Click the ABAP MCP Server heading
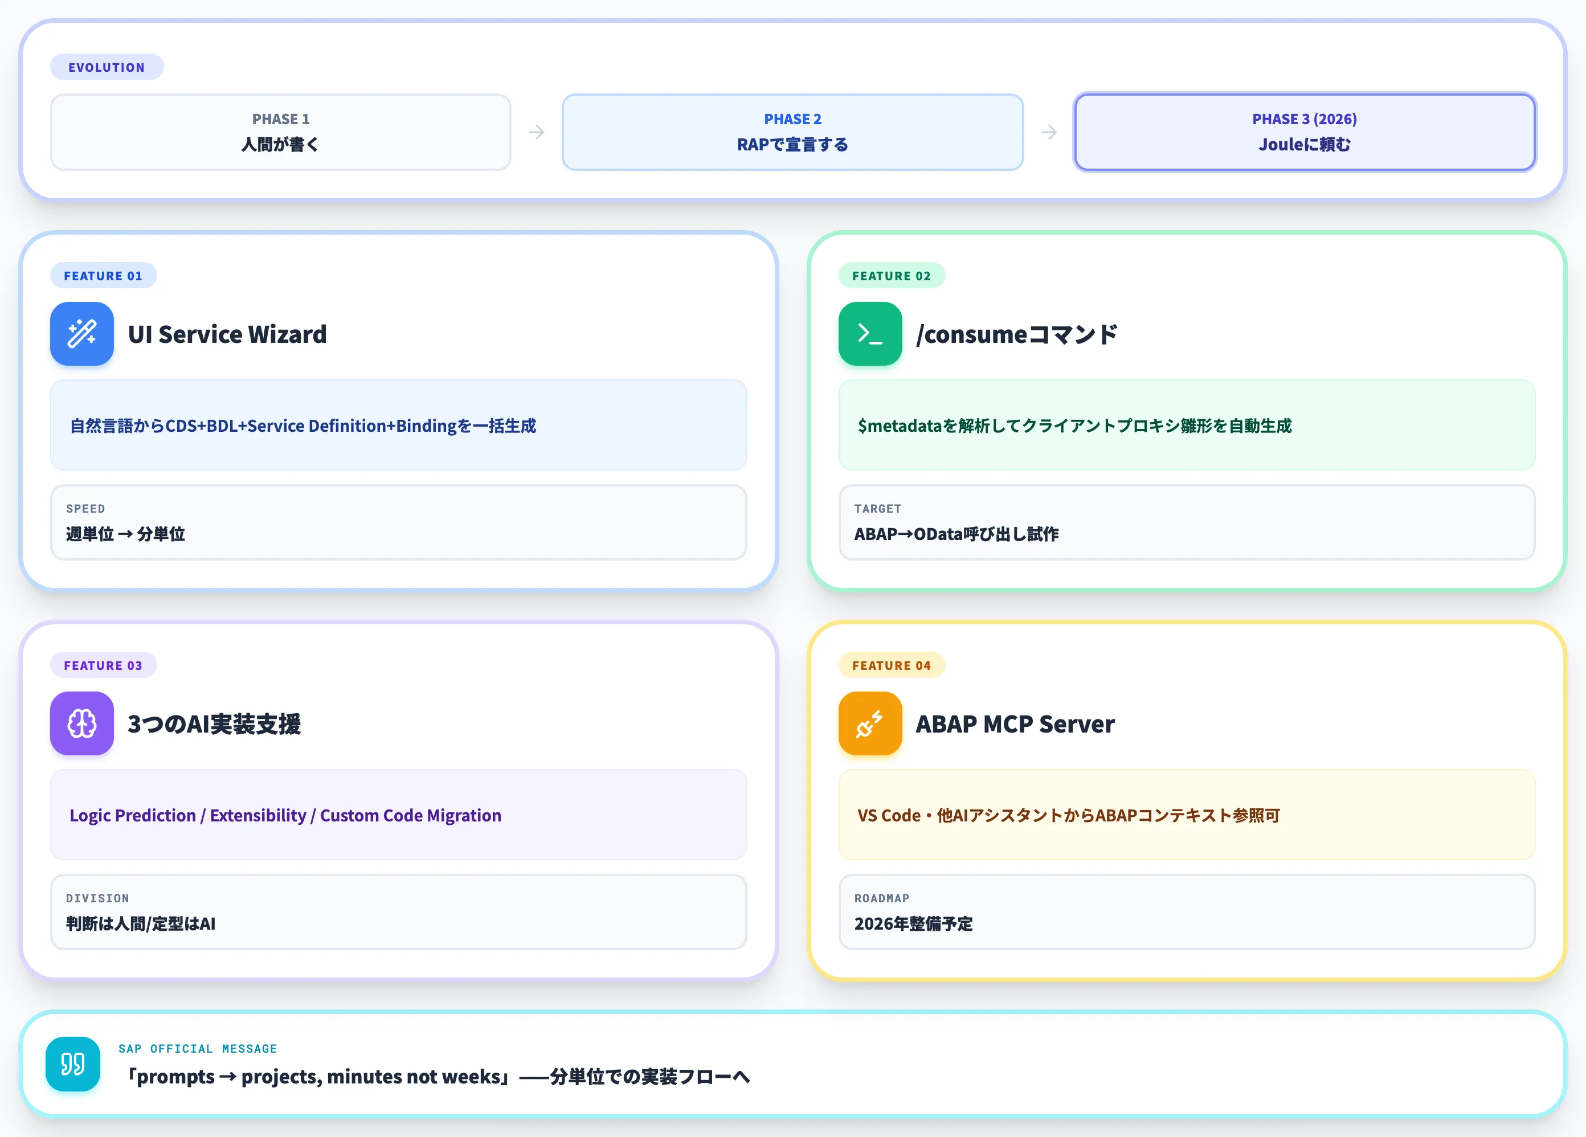The image size is (1586, 1137). click(x=1015, y=724)
